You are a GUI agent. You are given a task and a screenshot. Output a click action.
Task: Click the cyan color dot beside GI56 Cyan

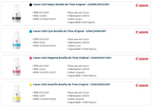31,31
